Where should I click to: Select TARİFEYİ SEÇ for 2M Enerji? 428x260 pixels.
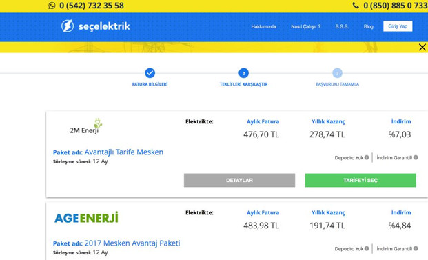click(x=360, y=180)
